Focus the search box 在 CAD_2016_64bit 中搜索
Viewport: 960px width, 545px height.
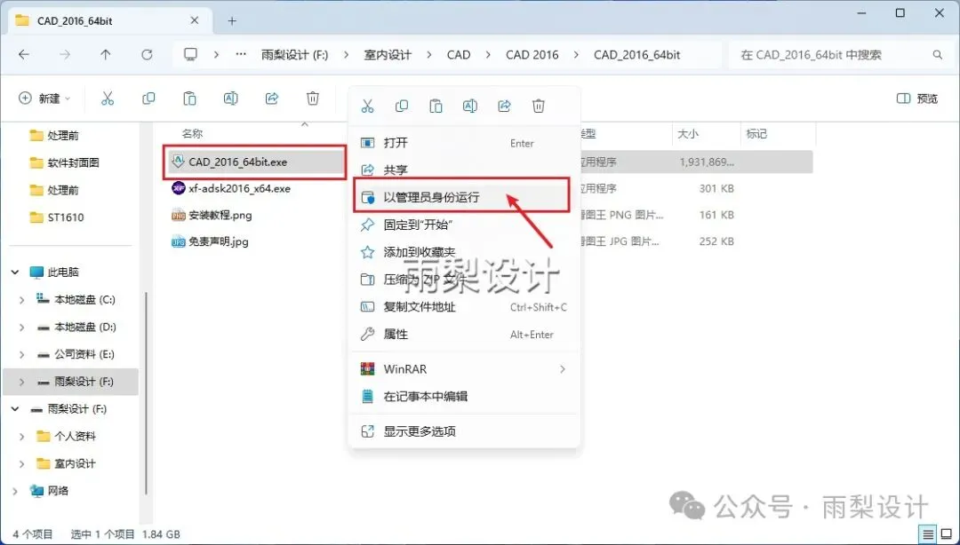(x=838, y=54)
